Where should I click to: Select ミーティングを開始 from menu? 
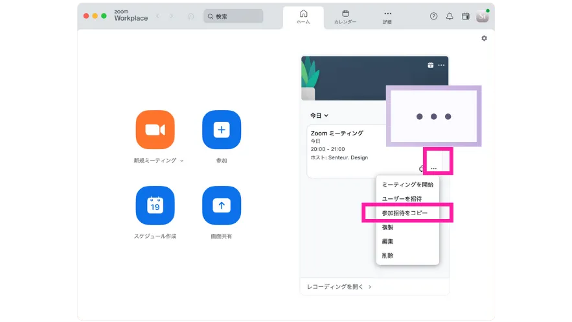(x=407, y=185)
